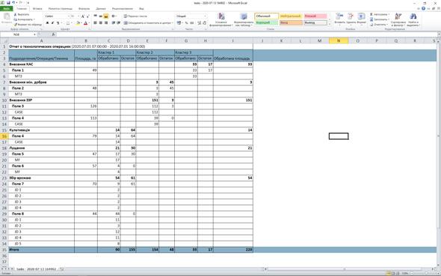Select cell A16 containing Поле 4
The image size is (441, 276).
[41, 136]
